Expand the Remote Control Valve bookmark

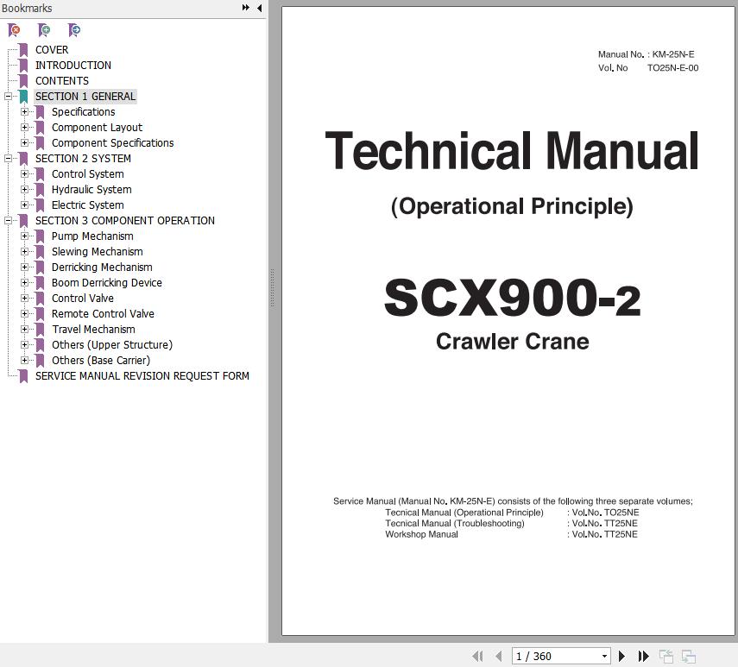(24, 314)
